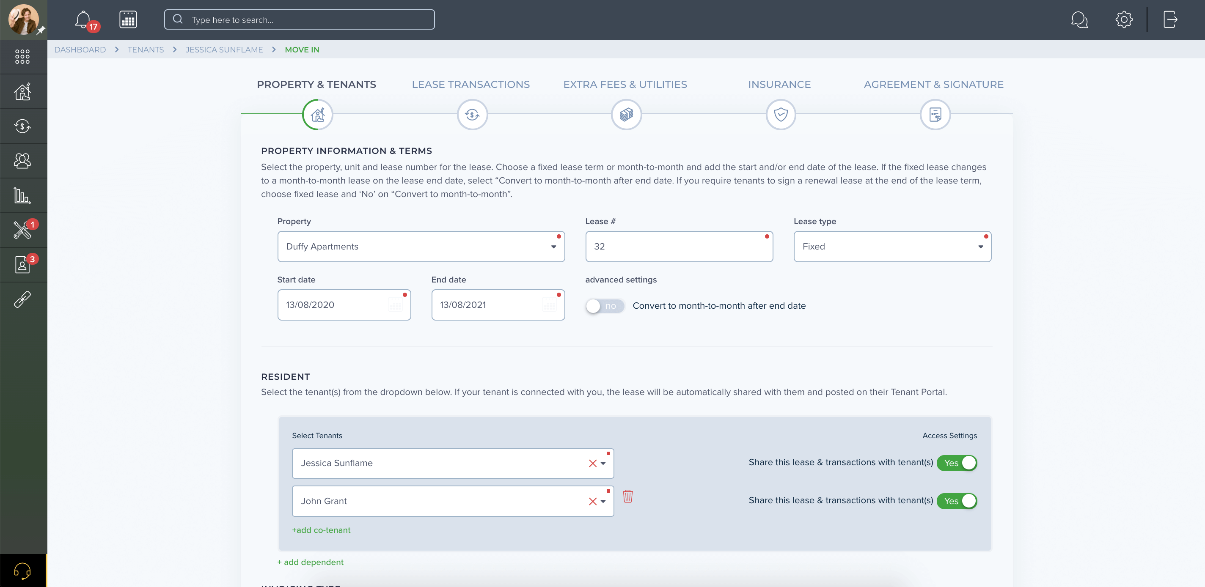Open the reports chart icon in sidebar
1205x587 pixels.
tap(22, 195)
